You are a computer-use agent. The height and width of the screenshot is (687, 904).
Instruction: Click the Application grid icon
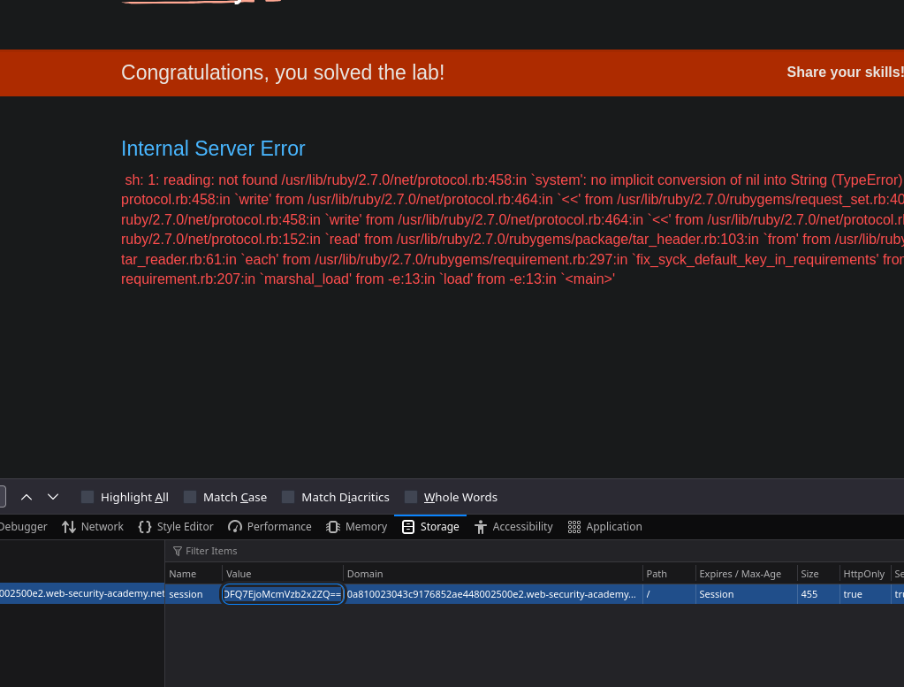tap(574, 527)
